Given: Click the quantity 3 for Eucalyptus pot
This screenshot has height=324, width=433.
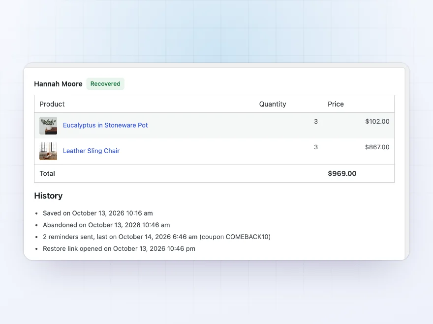Looking at the screenshot, I should click(x=316, y=122).
